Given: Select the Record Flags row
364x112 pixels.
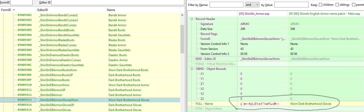Looking at the screenshot, I should click(x=275, y=34).
